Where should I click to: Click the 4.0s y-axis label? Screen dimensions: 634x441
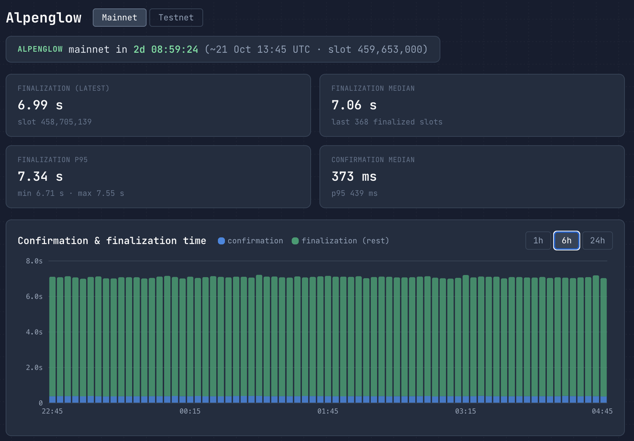[x=35, y=332]
